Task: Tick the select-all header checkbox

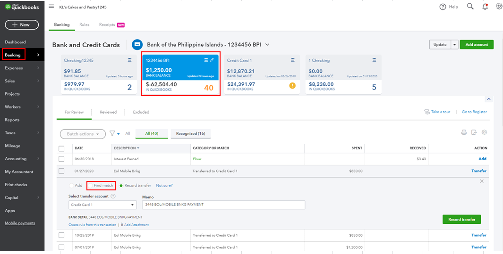Action: click(x=61, y=148)
